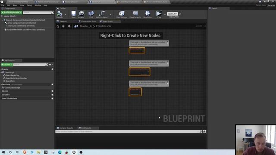
Task: Click the favorite star icon in graph header
Action: tap(58, 26)
